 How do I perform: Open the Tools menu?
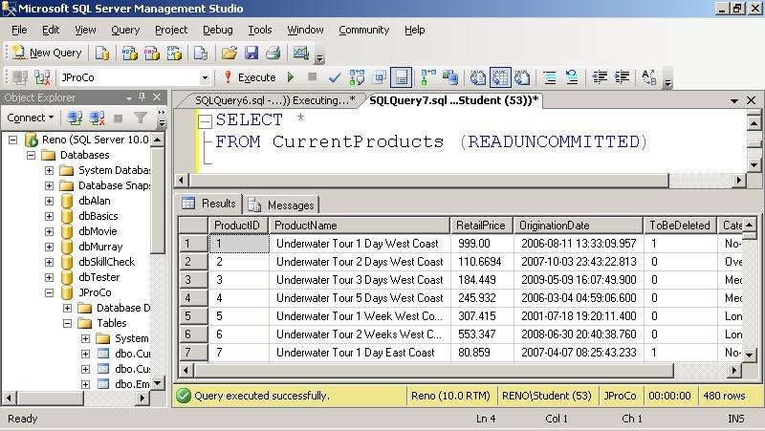[x=260, y=30]
